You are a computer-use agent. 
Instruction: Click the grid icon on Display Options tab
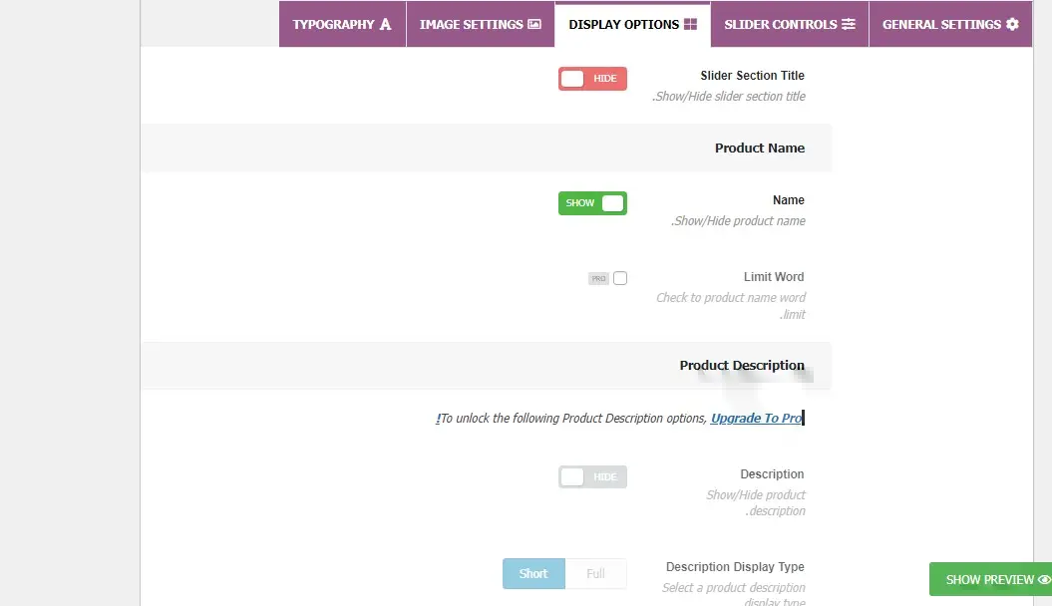[690, 24]
